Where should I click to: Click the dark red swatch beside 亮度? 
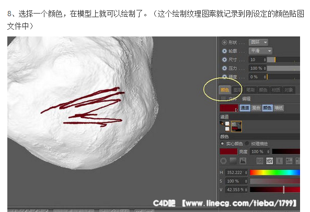228,152
